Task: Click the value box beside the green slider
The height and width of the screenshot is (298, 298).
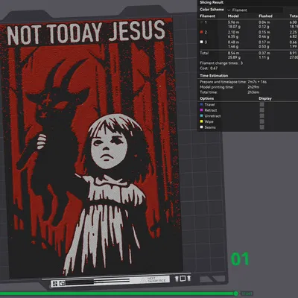Action: tap(247, 294)
